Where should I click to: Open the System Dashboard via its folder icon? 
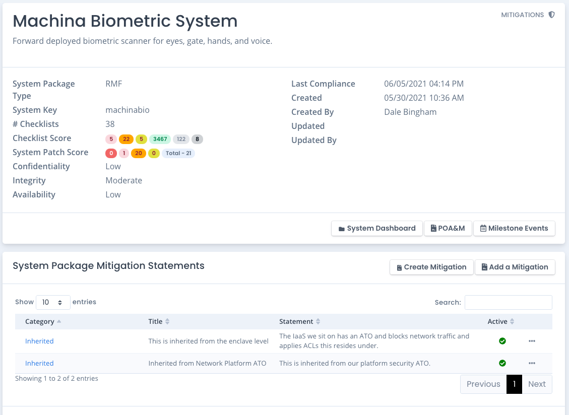click(x=341, y=228)
